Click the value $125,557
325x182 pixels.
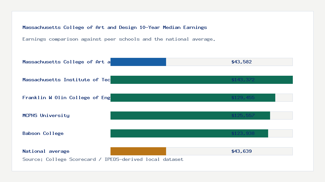243,115
